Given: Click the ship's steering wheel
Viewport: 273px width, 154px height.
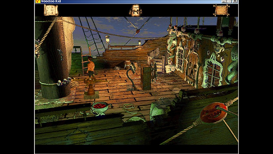Looking at the screenshot, I should click(154, 71).
